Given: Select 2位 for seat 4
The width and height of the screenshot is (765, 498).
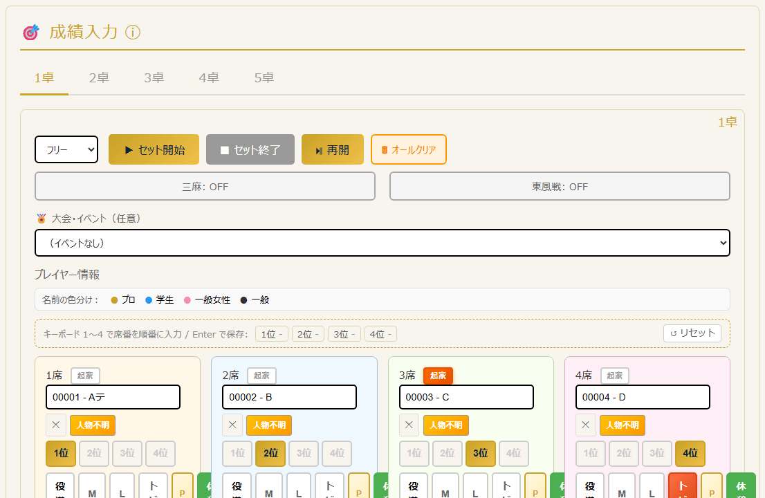Looking at the screenshot, I should [624, 454].
